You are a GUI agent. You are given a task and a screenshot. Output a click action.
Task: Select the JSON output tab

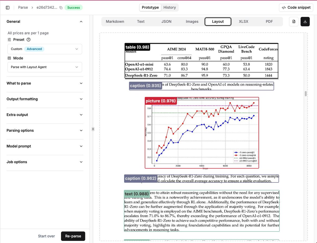click(166, 22)
